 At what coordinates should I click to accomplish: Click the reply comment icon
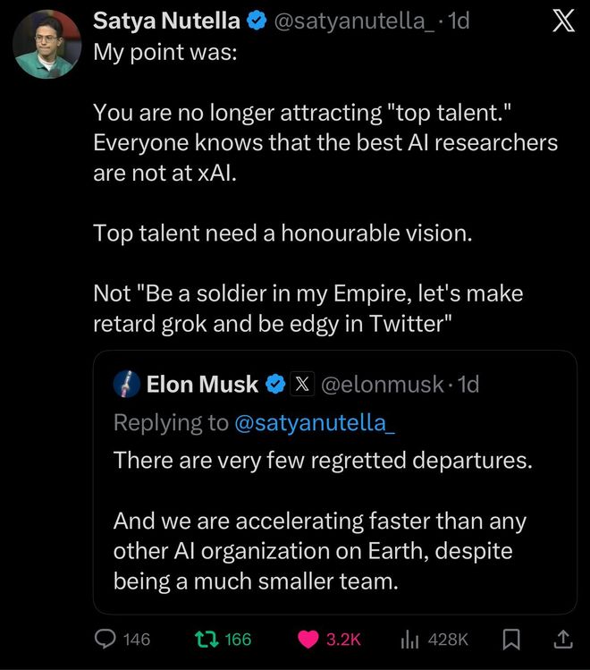coord(106,639)
